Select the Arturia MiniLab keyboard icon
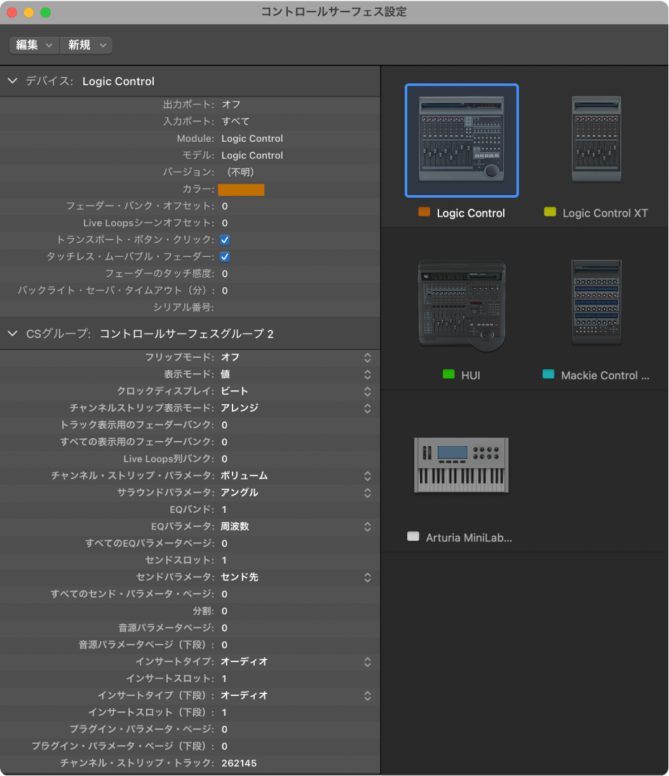The image size is (669, 776). coord(461,465)
